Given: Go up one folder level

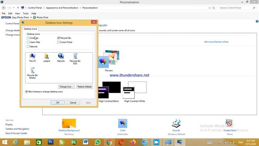Looking at the screenshot, I should tap(18, 8).
